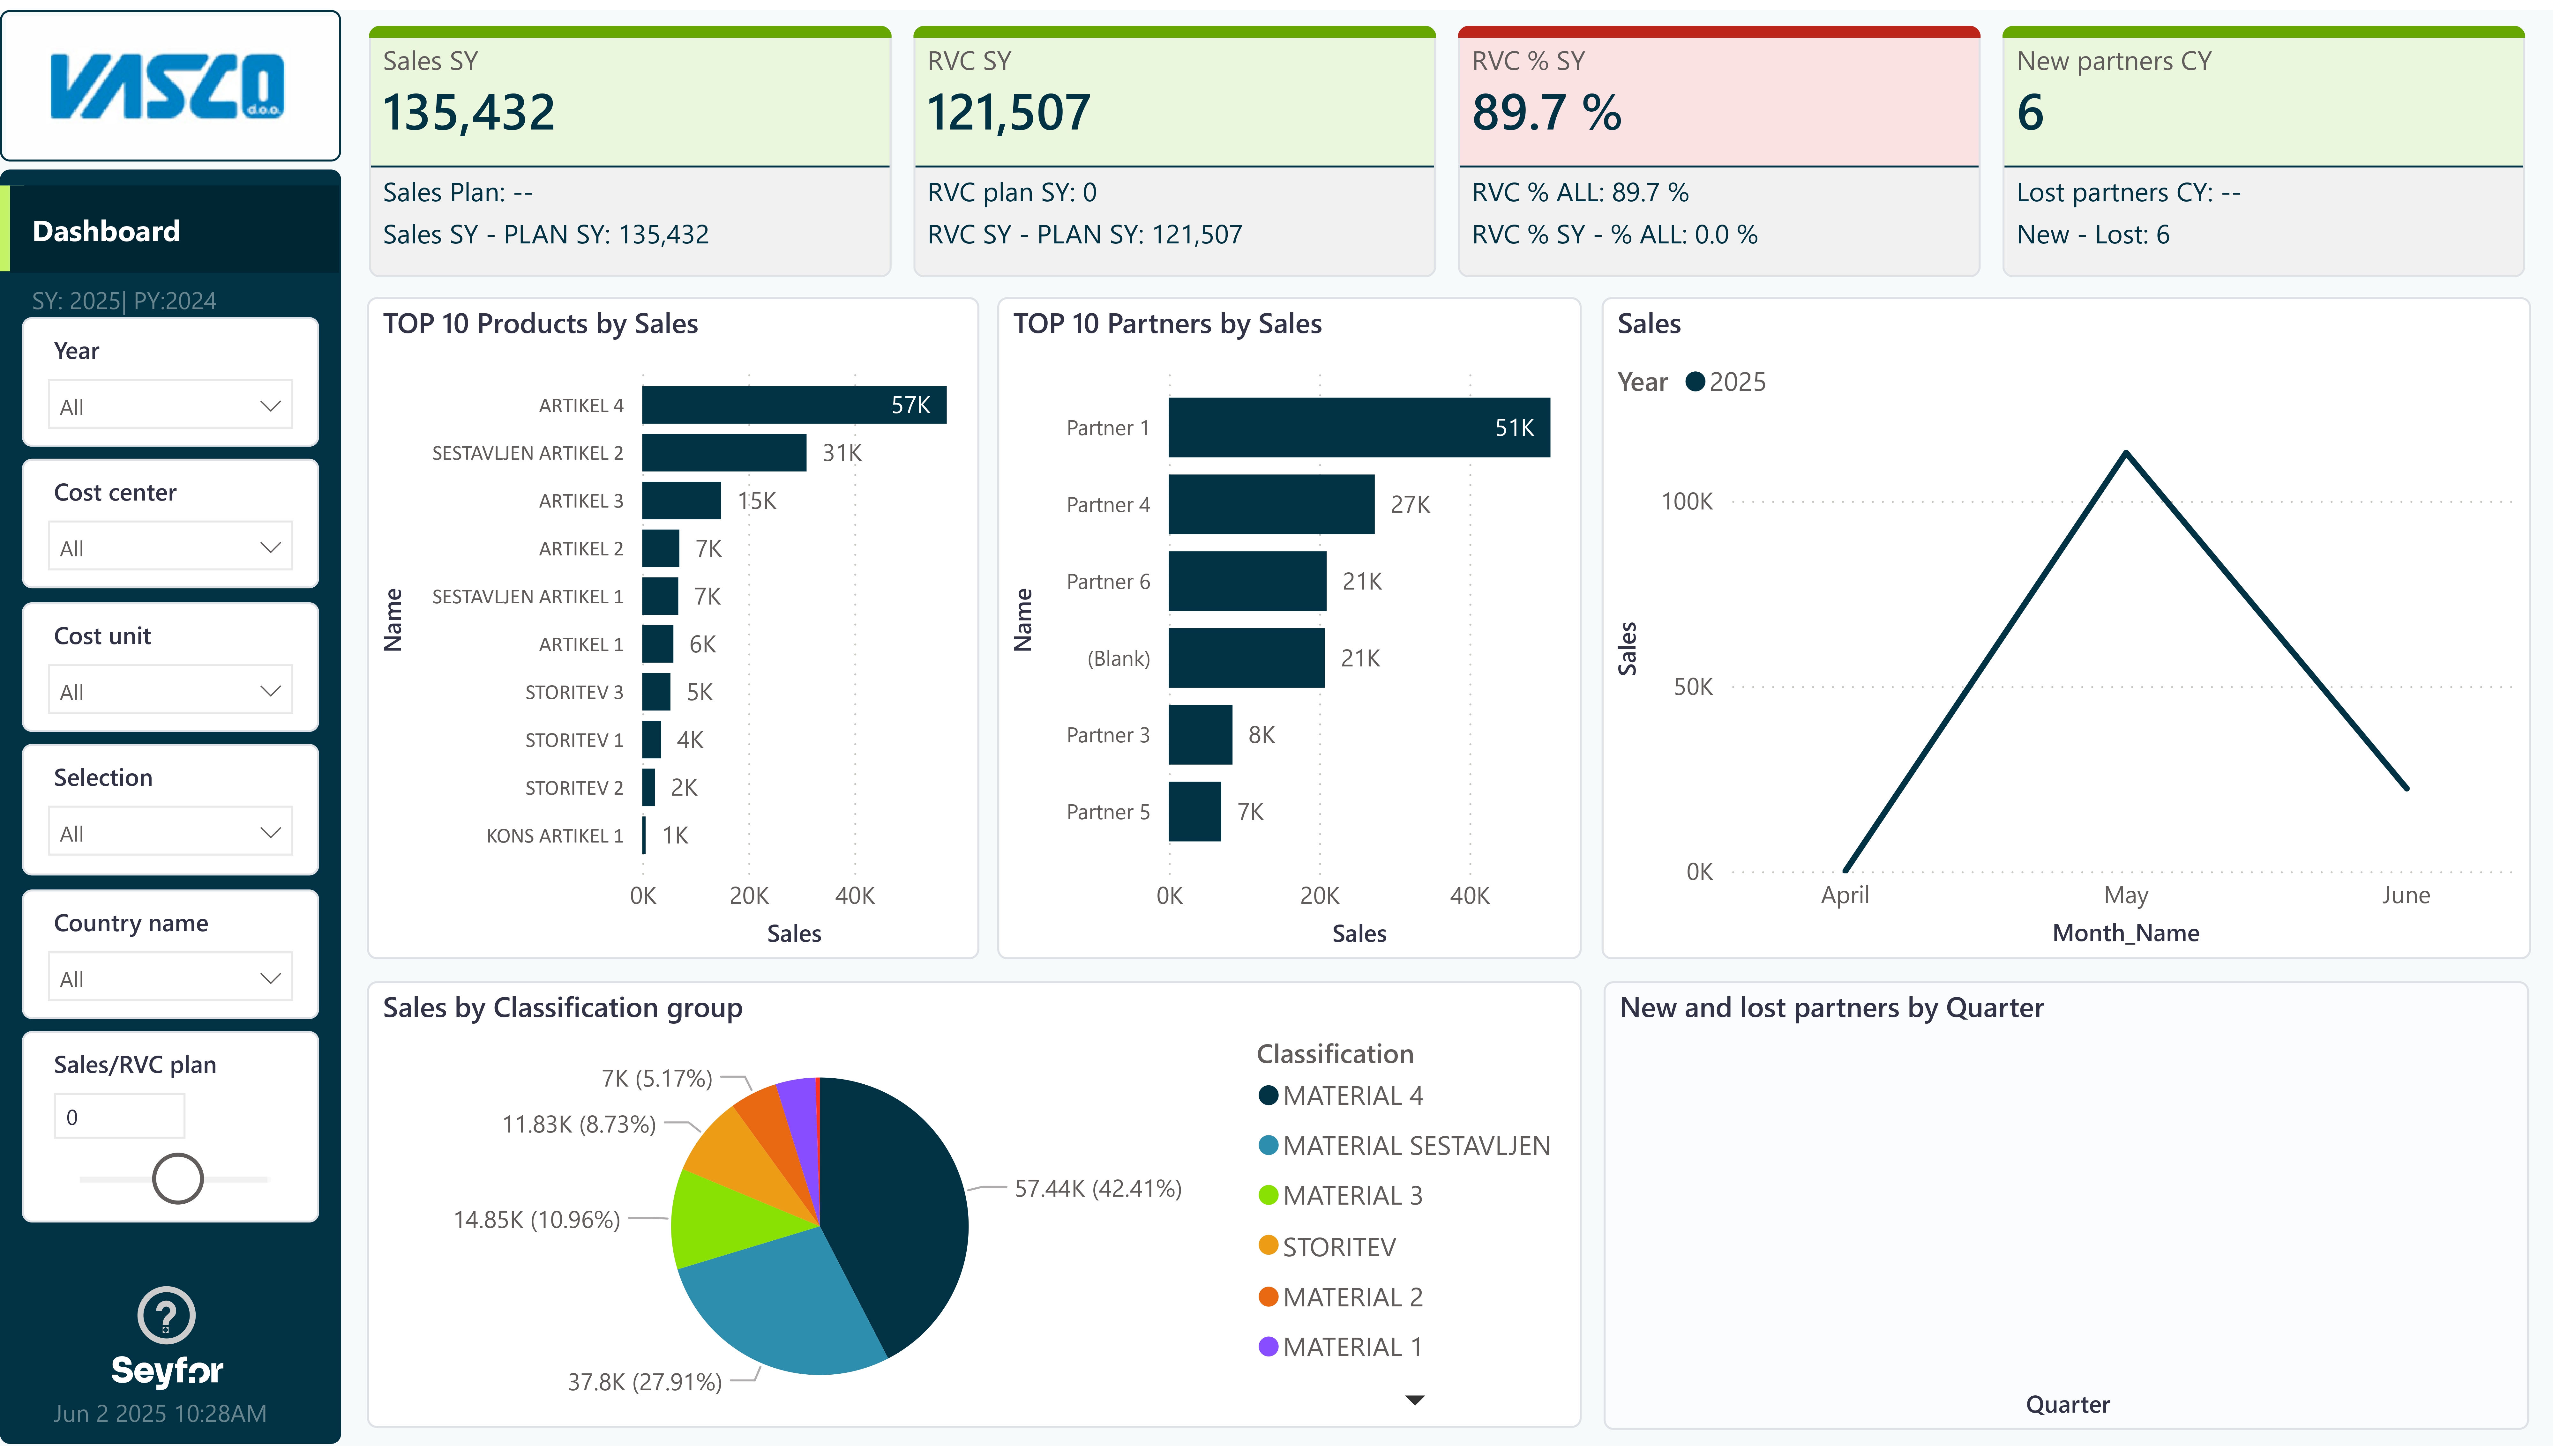Click the ARTIKEL 4 bar
The image size is (2553, 1456).
click(794, 405)
